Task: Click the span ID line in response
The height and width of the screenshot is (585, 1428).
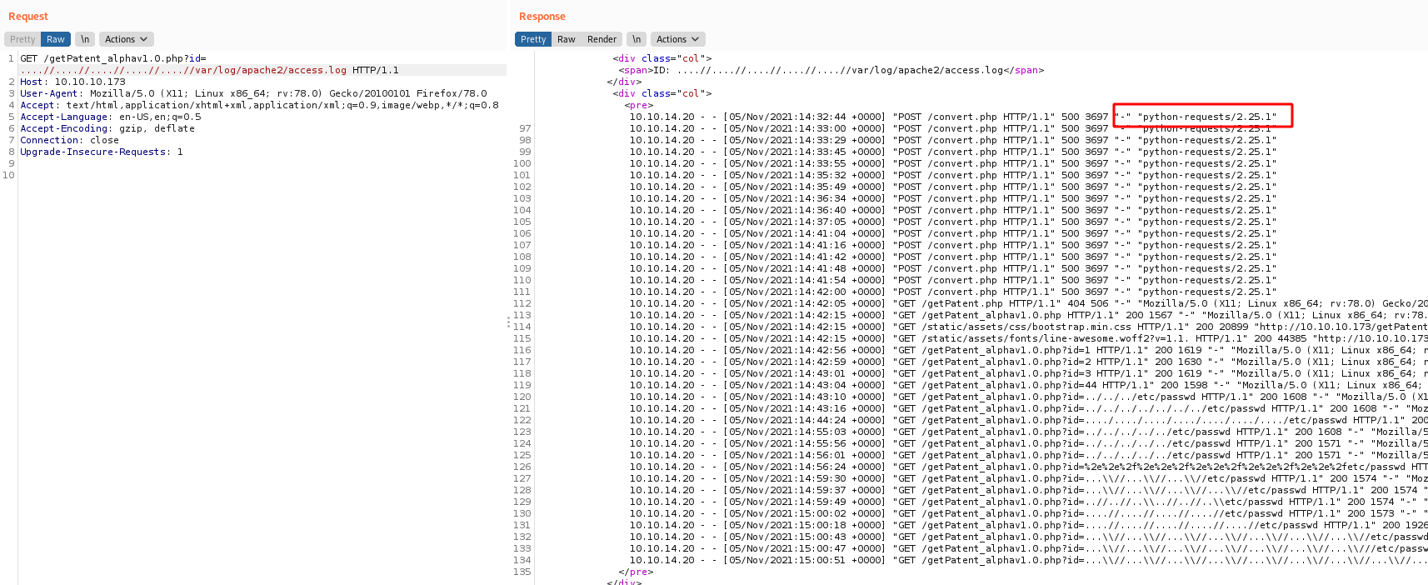Action: tap(831, 70)
